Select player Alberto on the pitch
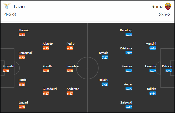The width and height of the screenshot is (175, 113). point(48,44)
